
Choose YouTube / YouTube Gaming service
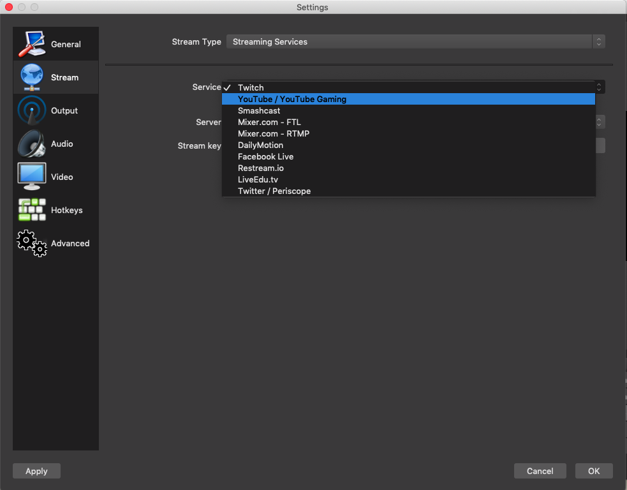409,99
